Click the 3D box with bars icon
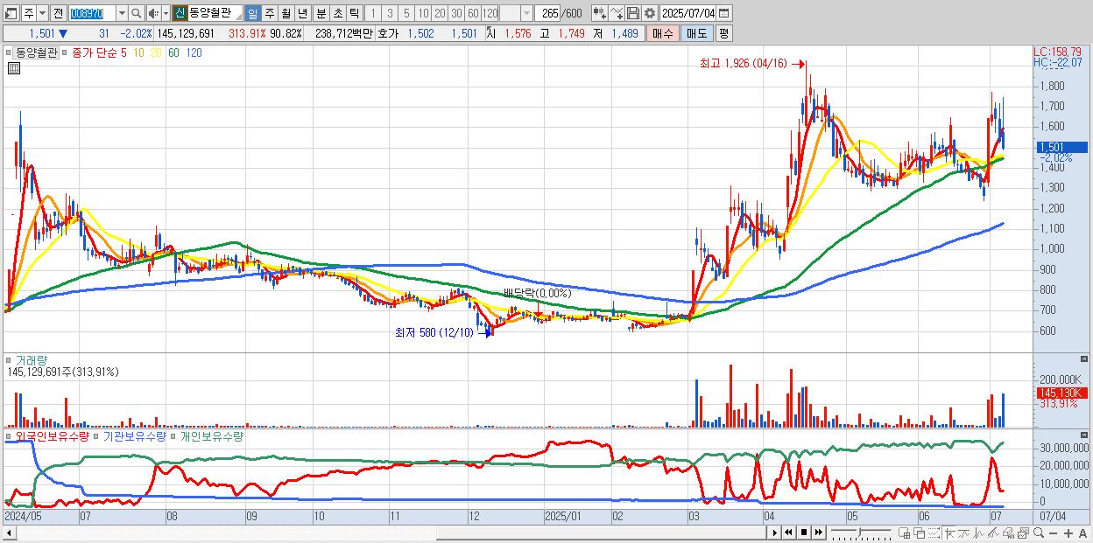Image resolution: width=1093 pixels, height=543 pixels. [1008, 533]
